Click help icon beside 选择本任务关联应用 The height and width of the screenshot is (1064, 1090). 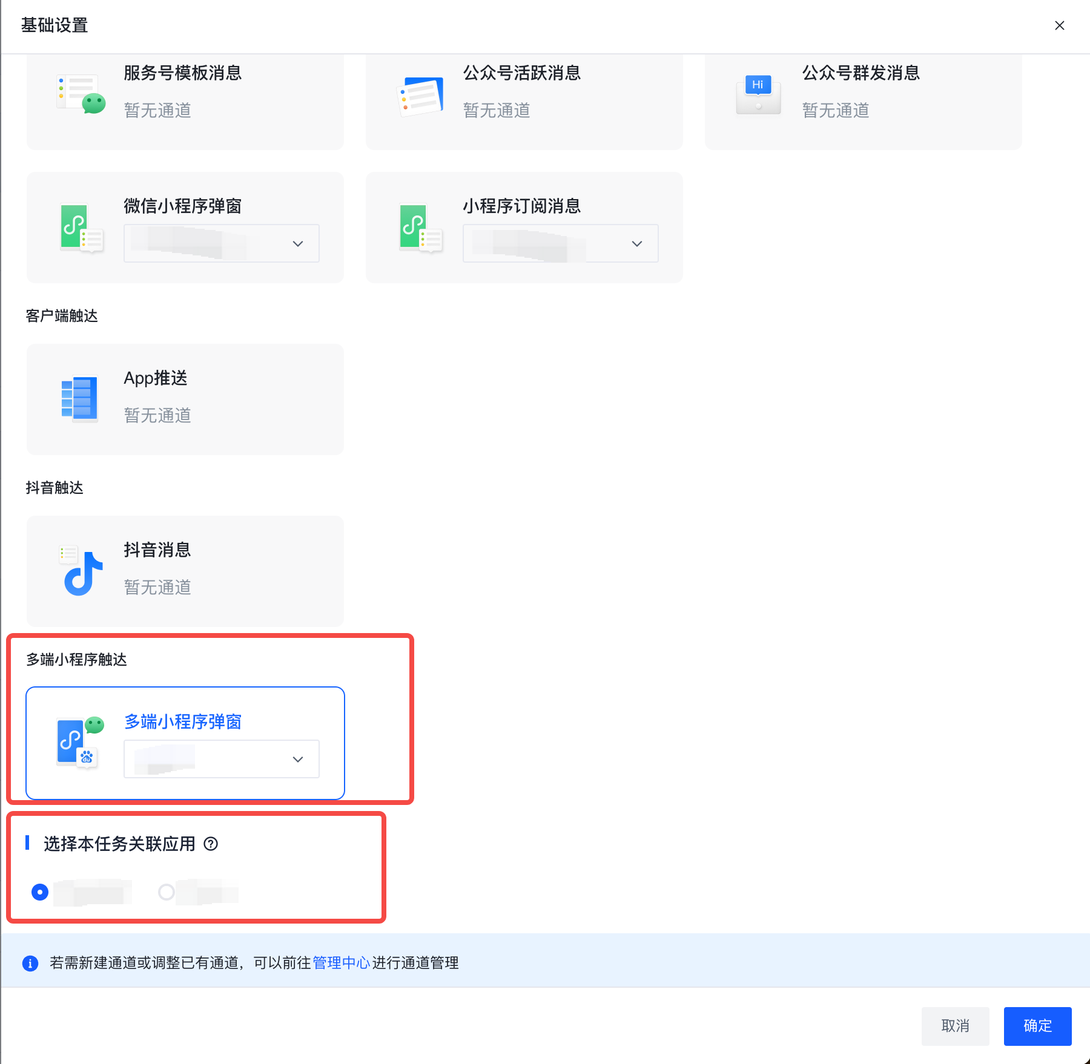[211, 844]
